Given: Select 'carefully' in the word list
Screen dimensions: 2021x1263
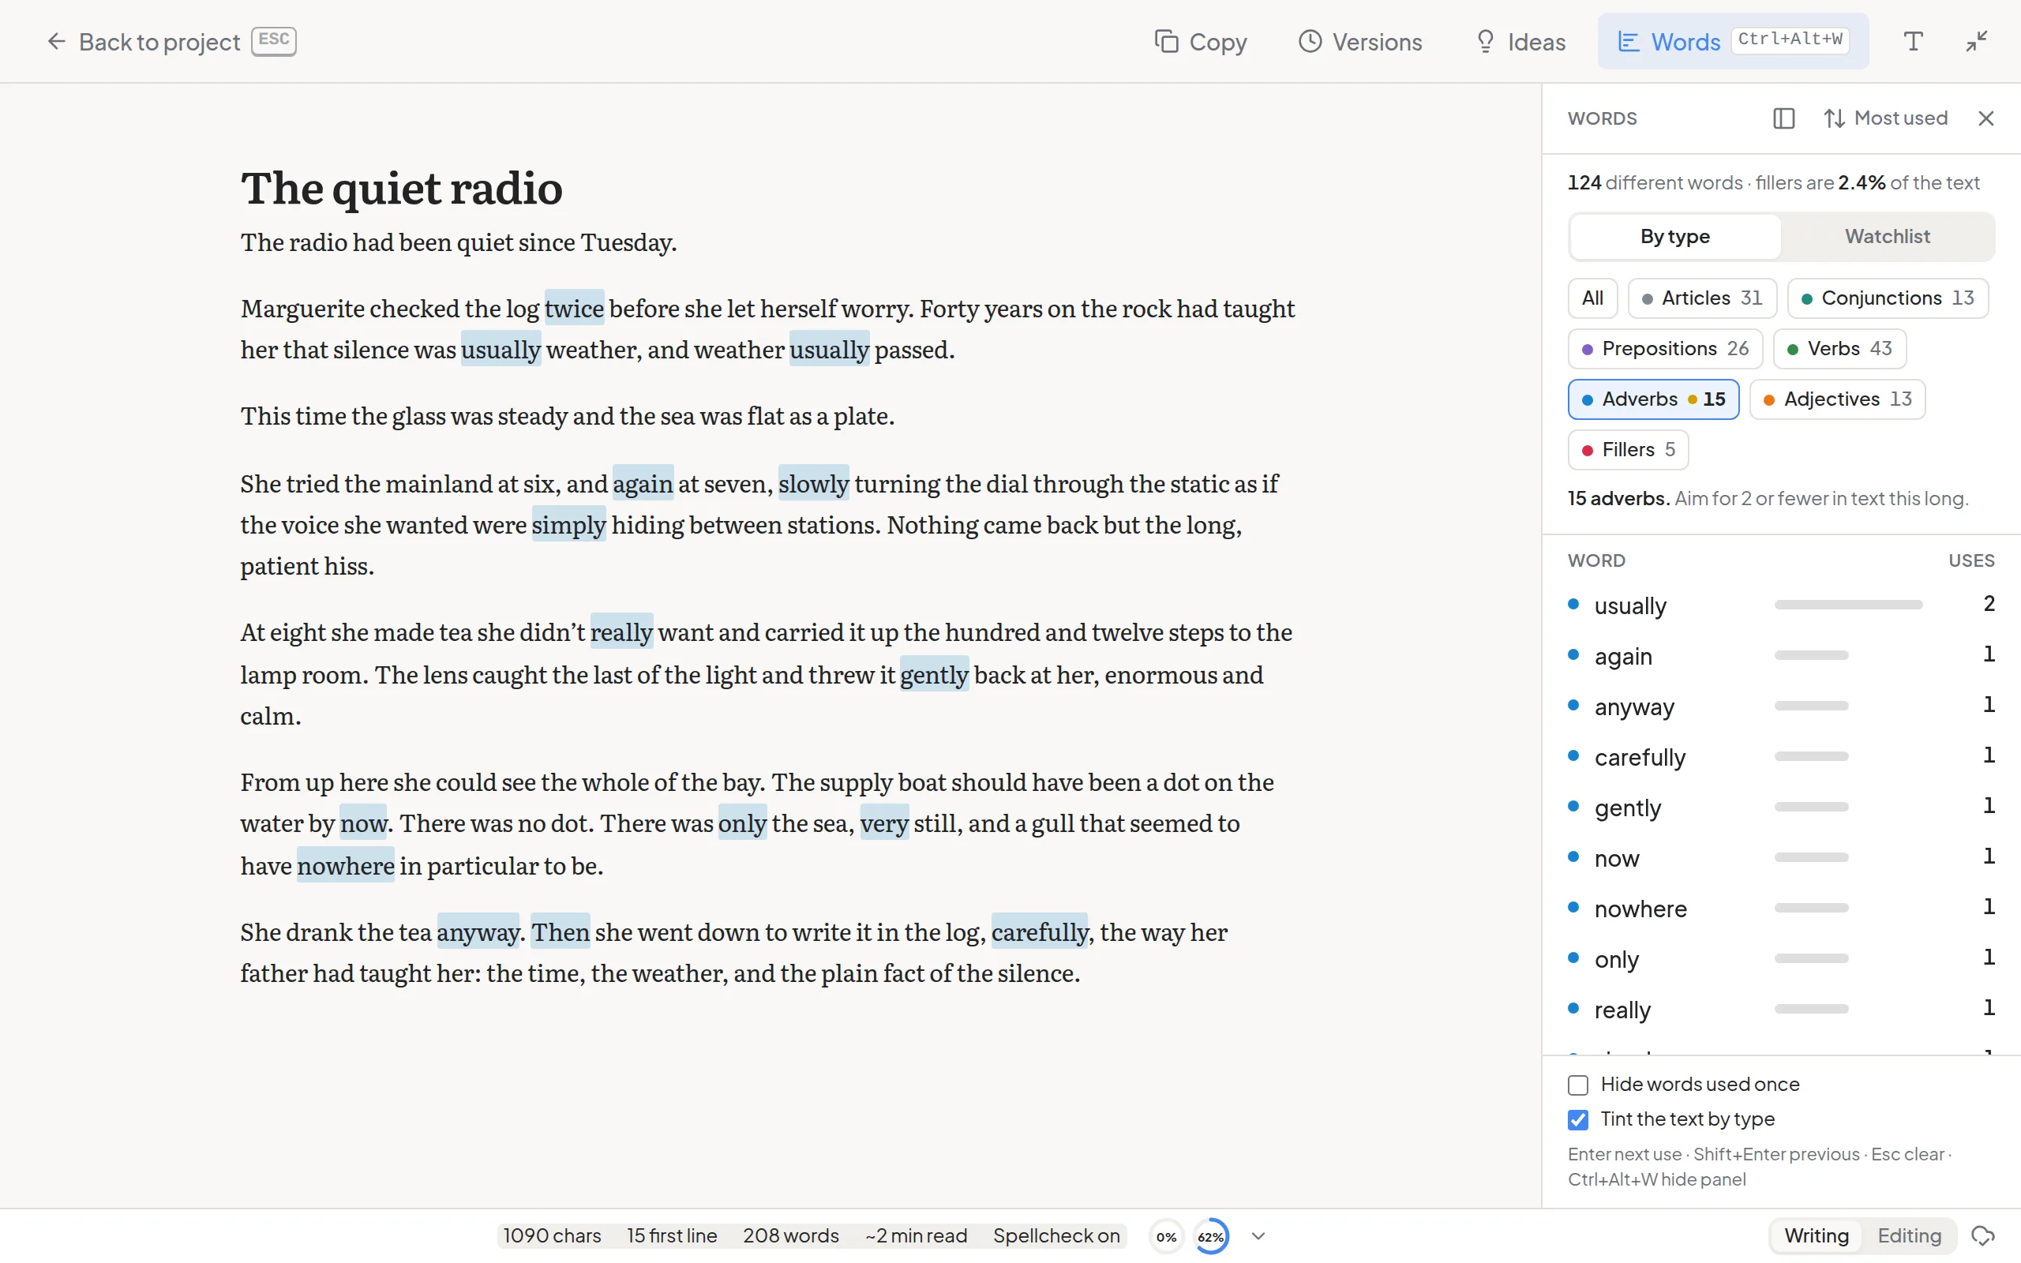Looking at the screenshot, I should 1781,757.
